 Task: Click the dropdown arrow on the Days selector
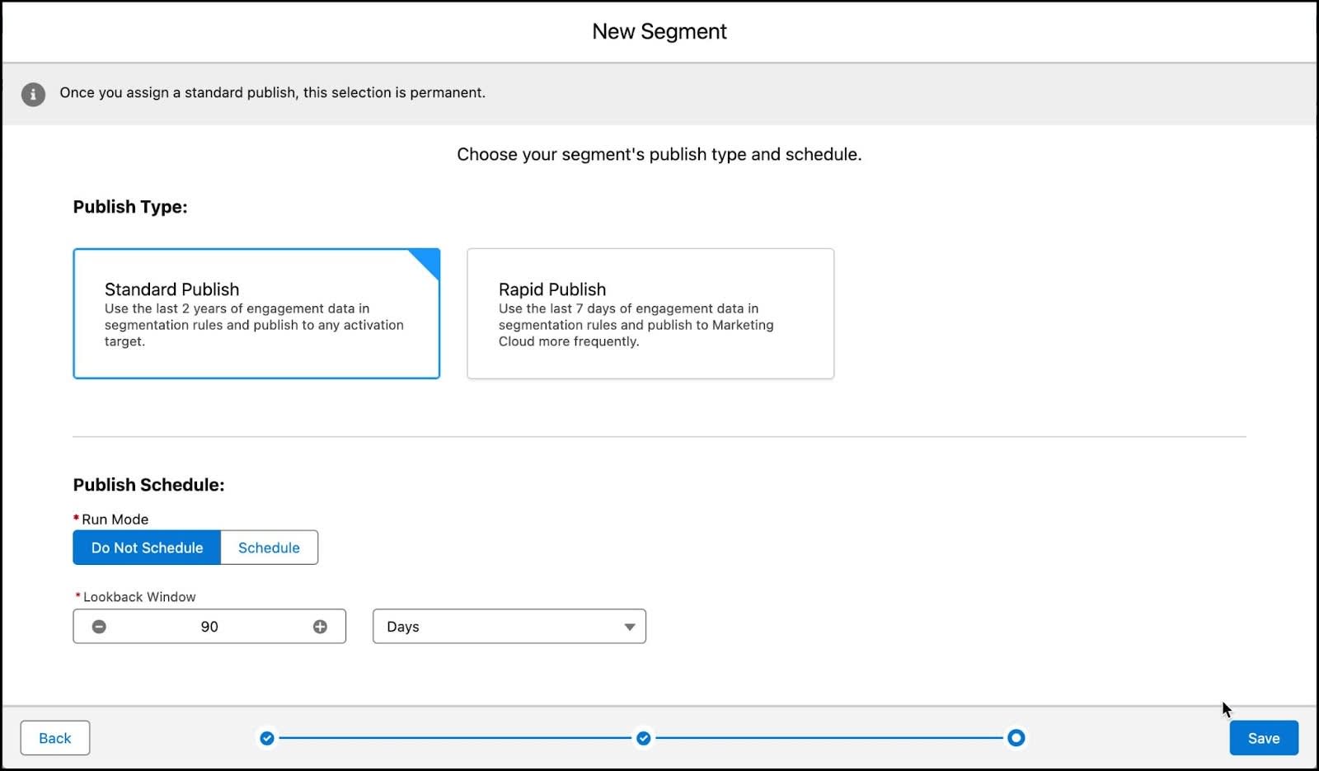(628, 626)
